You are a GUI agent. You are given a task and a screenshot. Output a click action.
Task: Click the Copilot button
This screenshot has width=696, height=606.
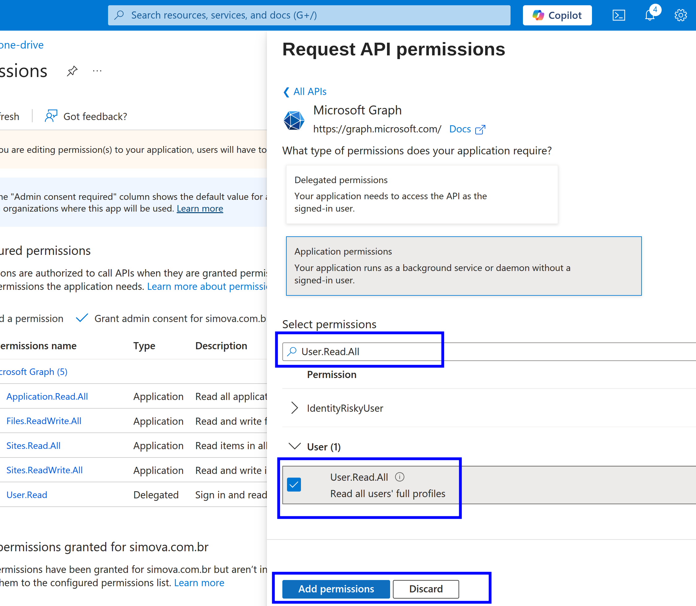pyautogui.click(x=557, y=15)
